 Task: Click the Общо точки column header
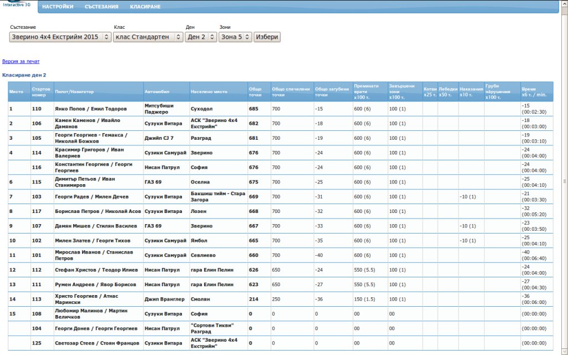click(x=255, y=92)
